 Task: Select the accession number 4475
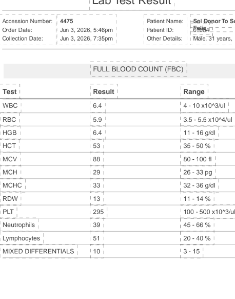pos(67,21)
